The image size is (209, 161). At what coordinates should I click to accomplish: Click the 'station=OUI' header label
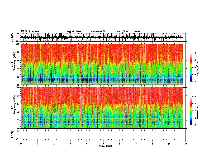98,32
